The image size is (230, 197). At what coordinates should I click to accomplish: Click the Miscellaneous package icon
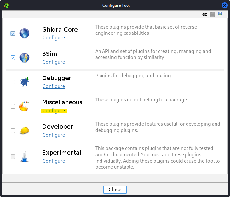[24, 106]
